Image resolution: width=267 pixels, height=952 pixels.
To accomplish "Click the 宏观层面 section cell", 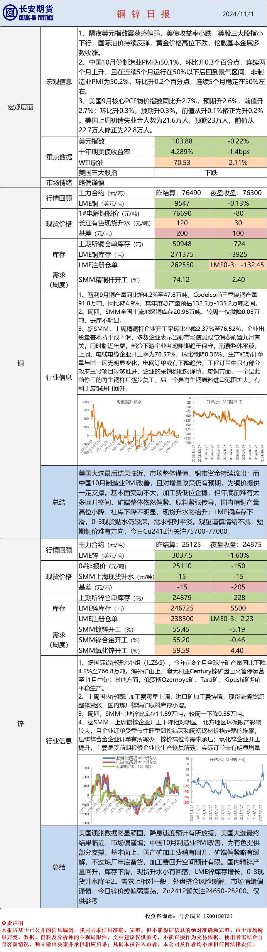I will pos(20,107).
